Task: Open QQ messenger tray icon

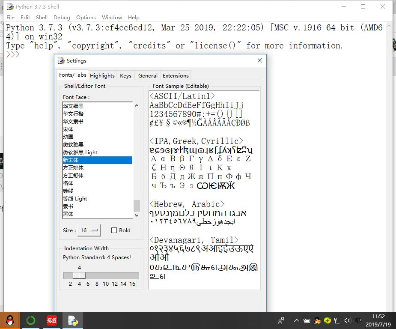Action: tap(317, 320)
